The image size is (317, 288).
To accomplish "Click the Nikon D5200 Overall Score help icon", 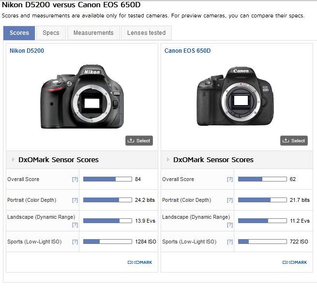I will [x=75, y=179].
